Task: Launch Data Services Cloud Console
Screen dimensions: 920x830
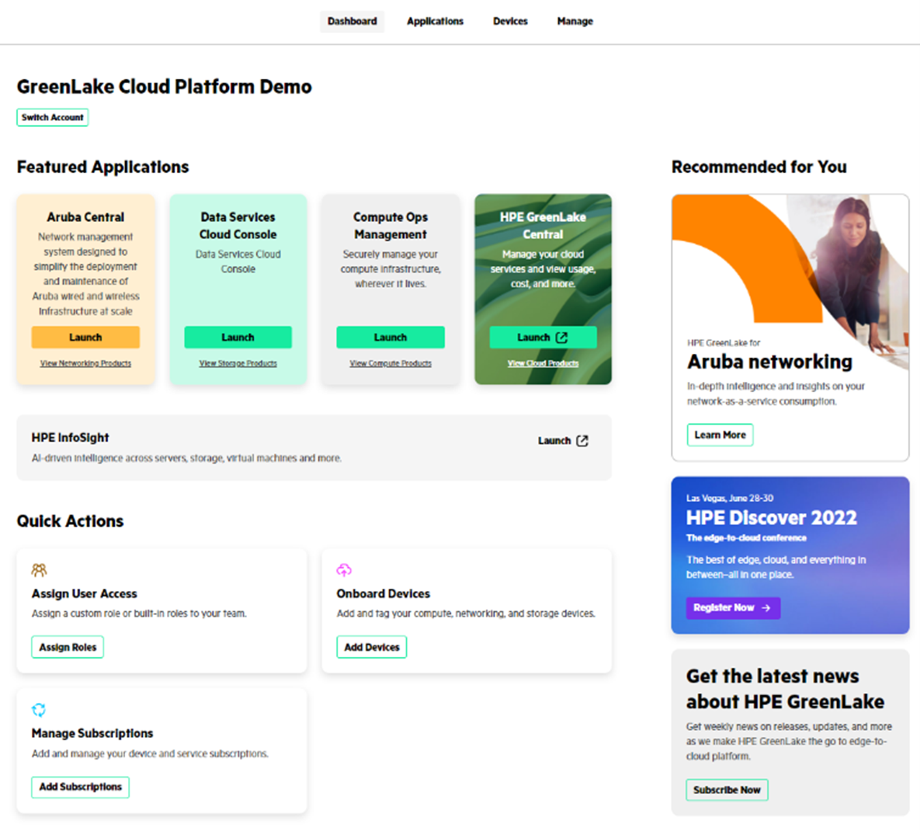Action: 238,337
